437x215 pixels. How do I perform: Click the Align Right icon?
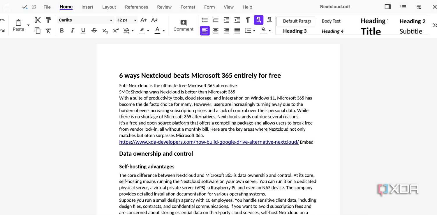pyautogui.click(x=226, y=31)
